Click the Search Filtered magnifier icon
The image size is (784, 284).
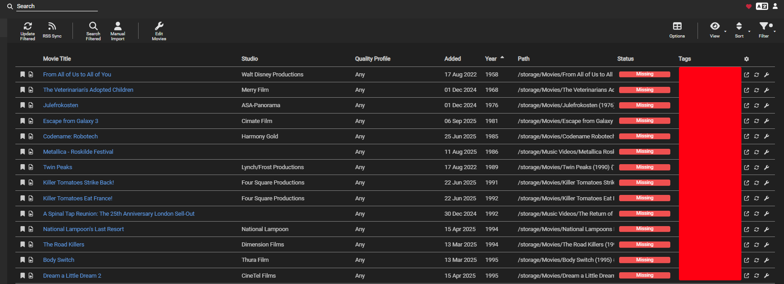(x=93, y=26)
